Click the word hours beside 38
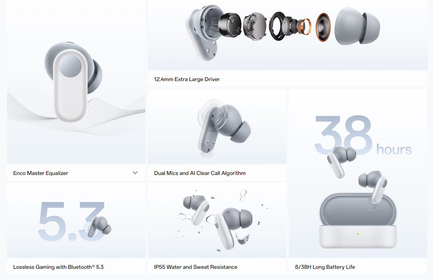 point(394,149)
